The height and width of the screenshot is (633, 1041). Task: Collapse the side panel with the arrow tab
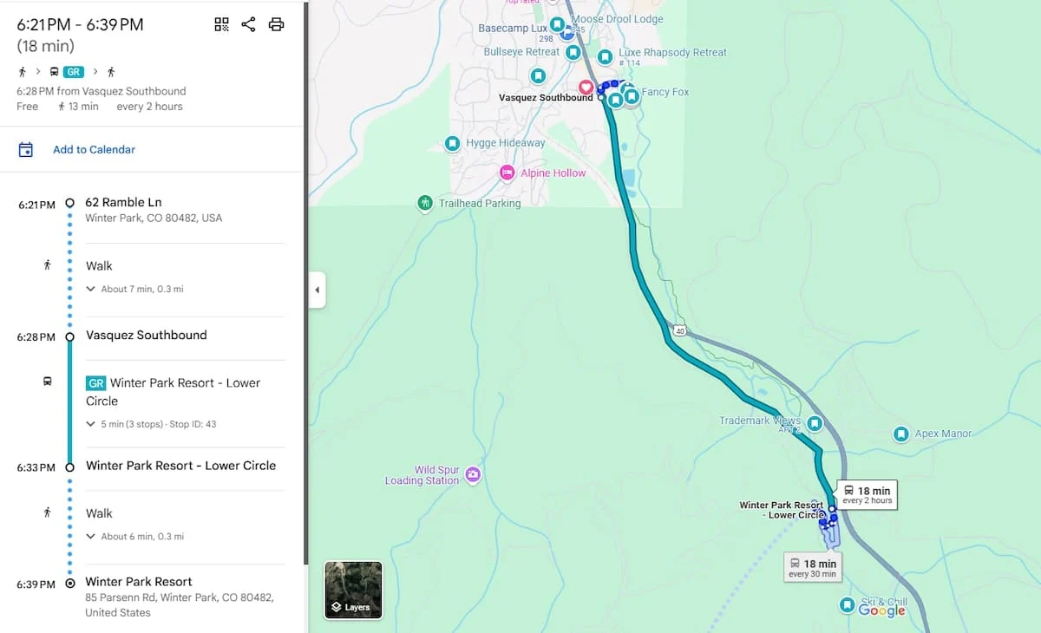tap(318, 290)
